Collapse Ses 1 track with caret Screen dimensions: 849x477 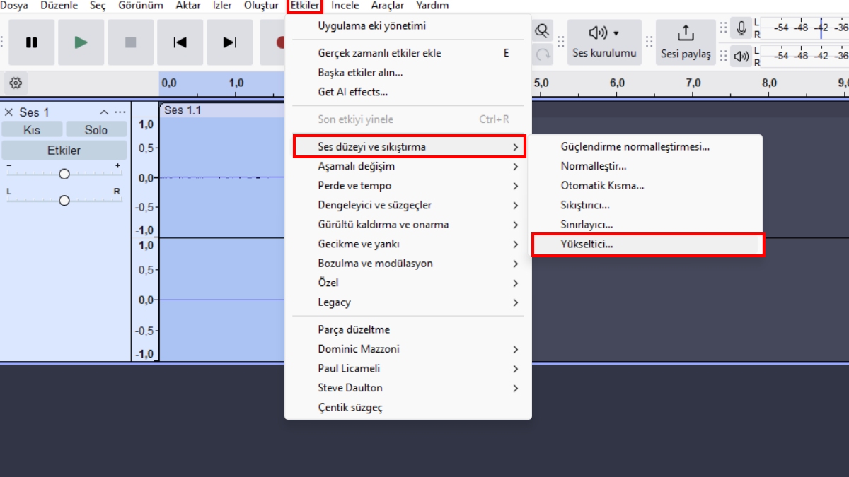coord(104,112)
